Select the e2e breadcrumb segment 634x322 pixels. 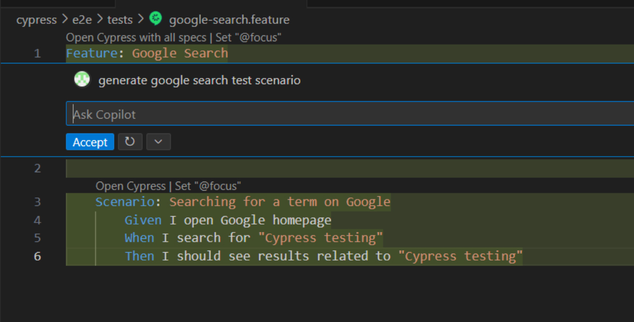coord(82,20)
